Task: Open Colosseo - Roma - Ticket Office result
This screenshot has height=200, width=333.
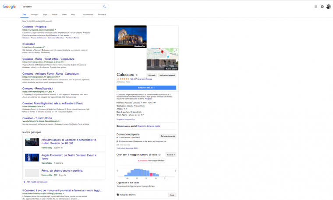Action: click(48, 59)
